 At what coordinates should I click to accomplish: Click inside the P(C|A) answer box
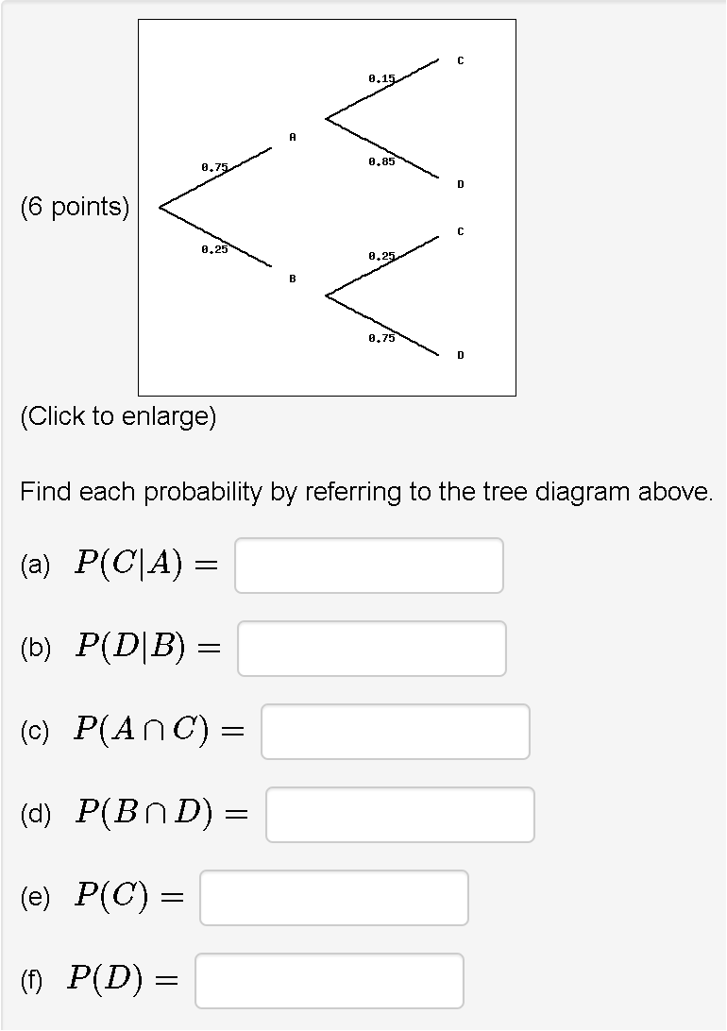pyautogui.click(x=370, y=565)
